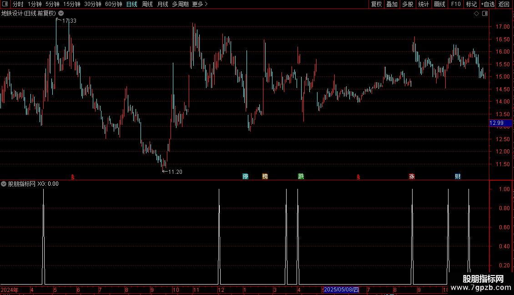Screen dimensions: 514x295
Task: Open the 地铁设计 chart title dropdown arrow
Action: (61, 14)
